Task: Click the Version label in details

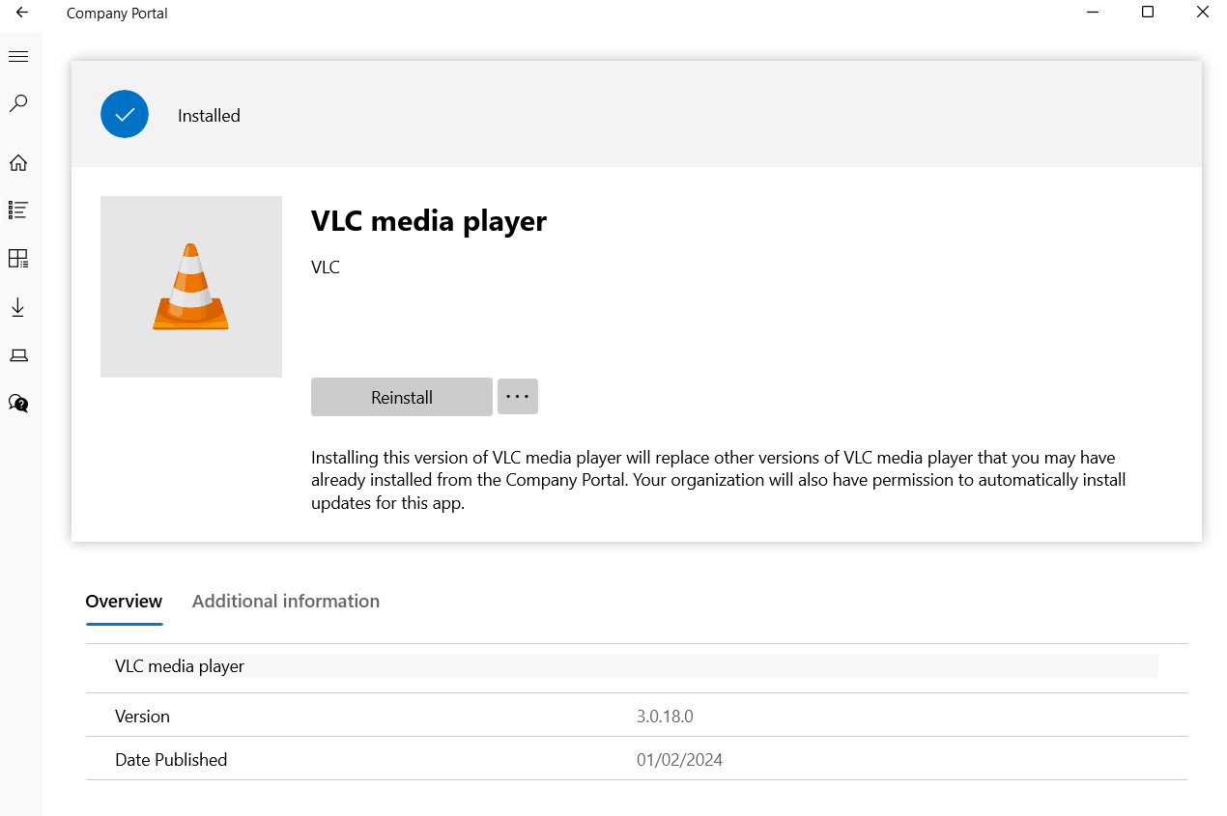Action: pyautogui.click(x=142, y=717)
